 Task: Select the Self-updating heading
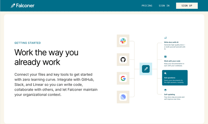point(169,94)
